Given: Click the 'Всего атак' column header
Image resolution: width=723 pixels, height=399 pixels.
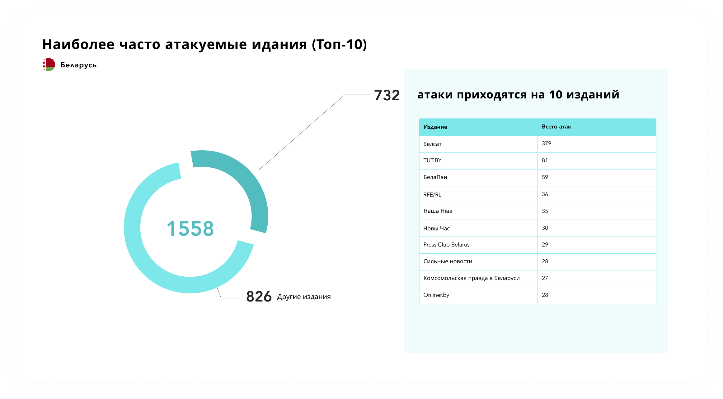Looking at the screenshot, I should pyautogui.click(x=556, y=127).
